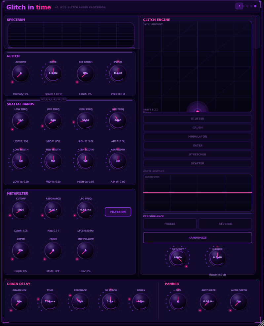
Task: Click the Metafilter CUTOFF knob
Action: (x=21, y=210)
